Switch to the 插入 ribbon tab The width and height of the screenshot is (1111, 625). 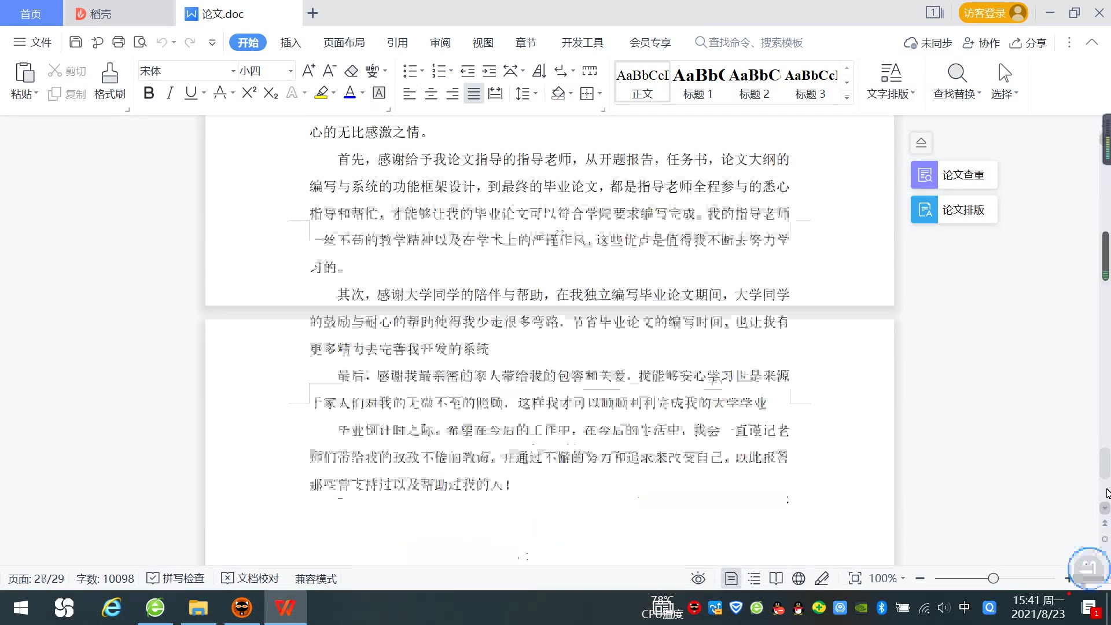click(x=290, y=43)
